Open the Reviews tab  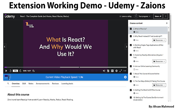click(55, 84)
